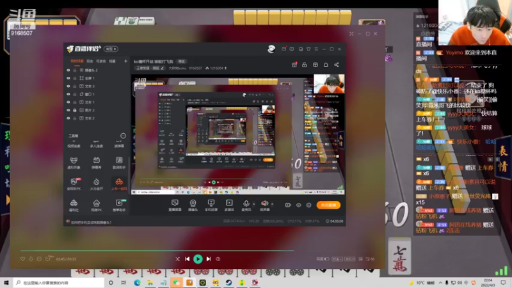Viewport: 512px width, 288px height.
Task: Toggle visibility of 文本 3 layer
Action: (x=68, y=86)
